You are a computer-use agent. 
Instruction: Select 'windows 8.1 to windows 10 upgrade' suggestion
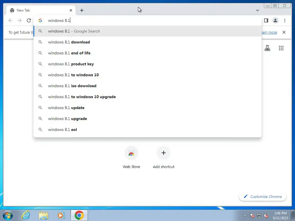147,97
